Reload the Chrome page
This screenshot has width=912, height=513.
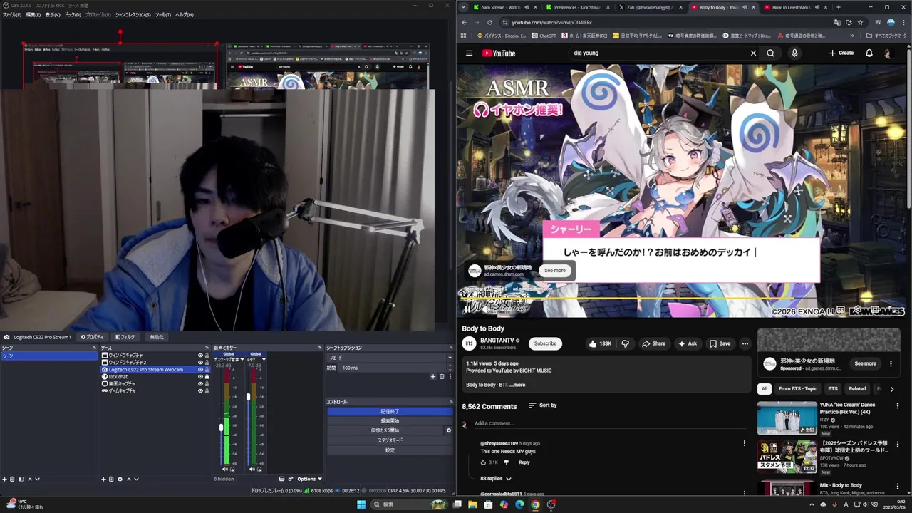[489, 22]
